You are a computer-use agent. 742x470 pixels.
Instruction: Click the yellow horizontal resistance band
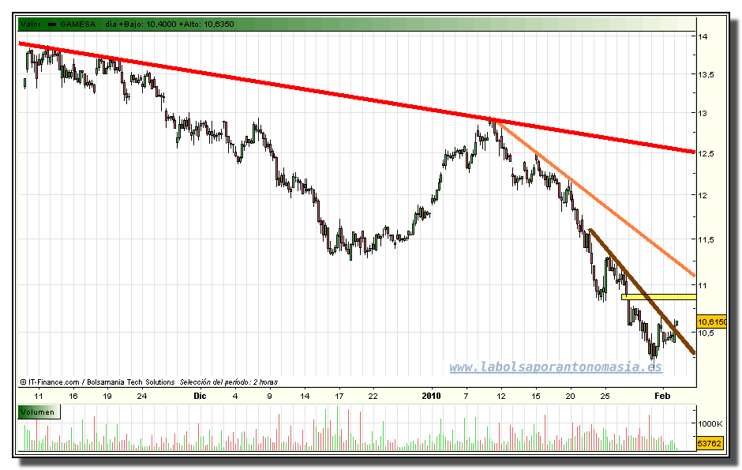coord(658,297)
